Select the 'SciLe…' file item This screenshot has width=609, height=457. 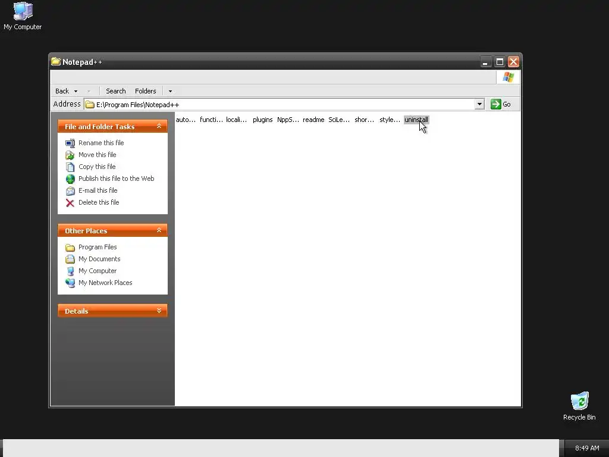coord(338,120)
